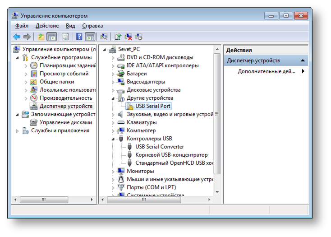Toggle the show/hide console tree icon

52,37
